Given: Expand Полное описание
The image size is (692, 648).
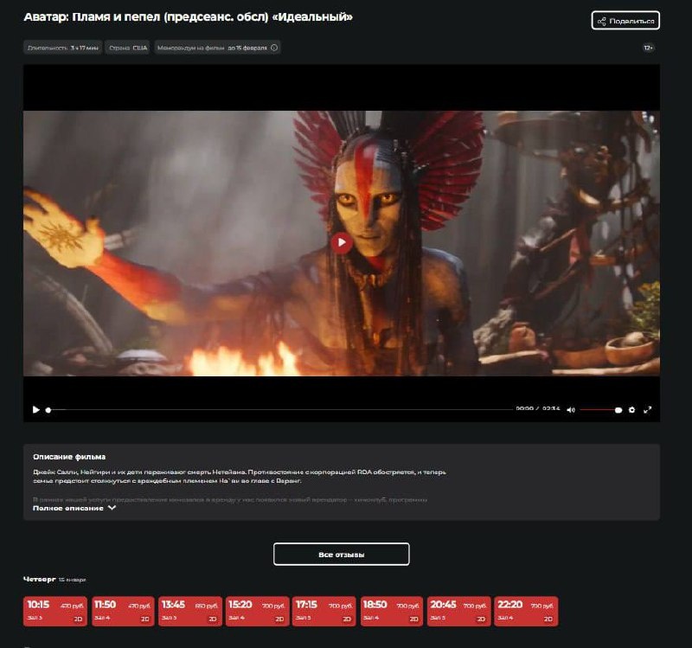Looking at the screenshot, I should (x=74, y=508).
